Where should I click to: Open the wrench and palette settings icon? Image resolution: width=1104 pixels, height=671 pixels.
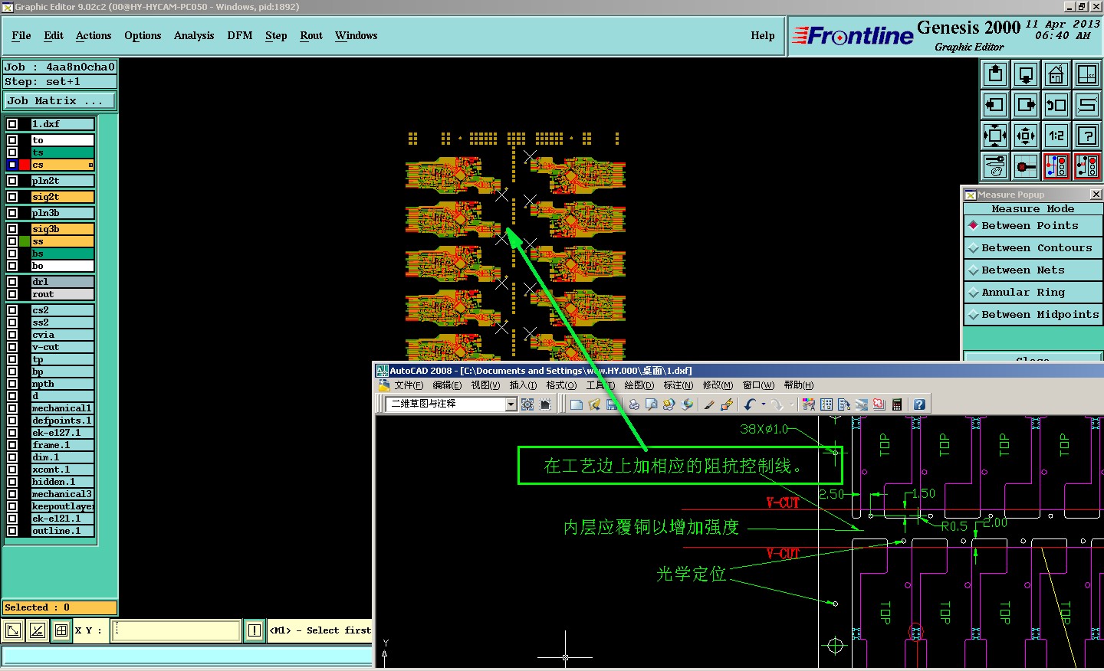[x=995, y=166]
